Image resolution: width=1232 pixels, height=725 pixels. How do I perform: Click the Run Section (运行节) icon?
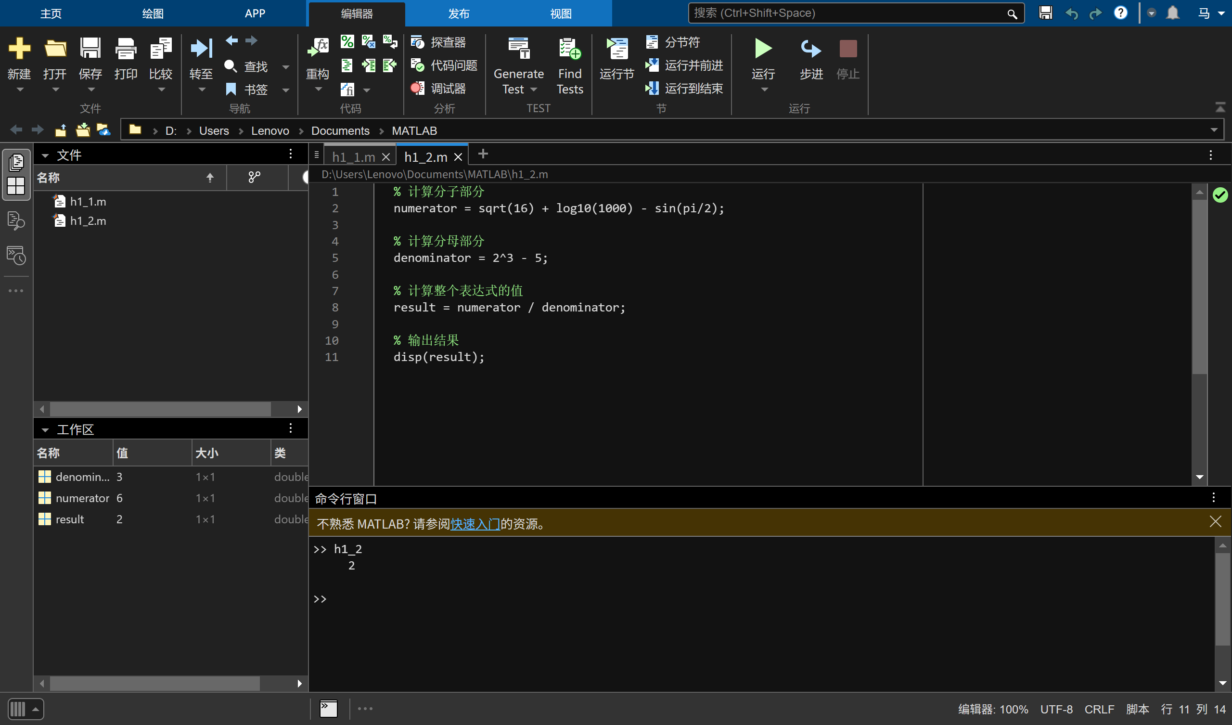(616, 50)
